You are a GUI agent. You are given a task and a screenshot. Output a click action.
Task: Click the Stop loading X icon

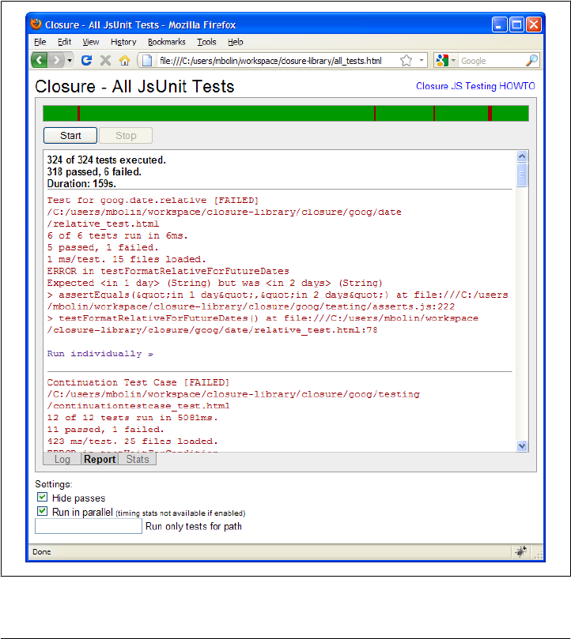pos(105,61)
